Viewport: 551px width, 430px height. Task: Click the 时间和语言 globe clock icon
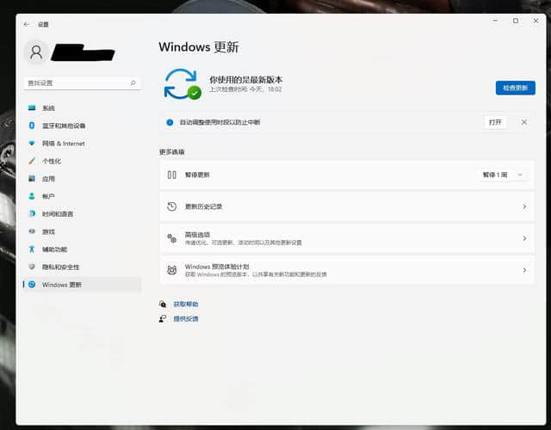click(x=32, y=214)
